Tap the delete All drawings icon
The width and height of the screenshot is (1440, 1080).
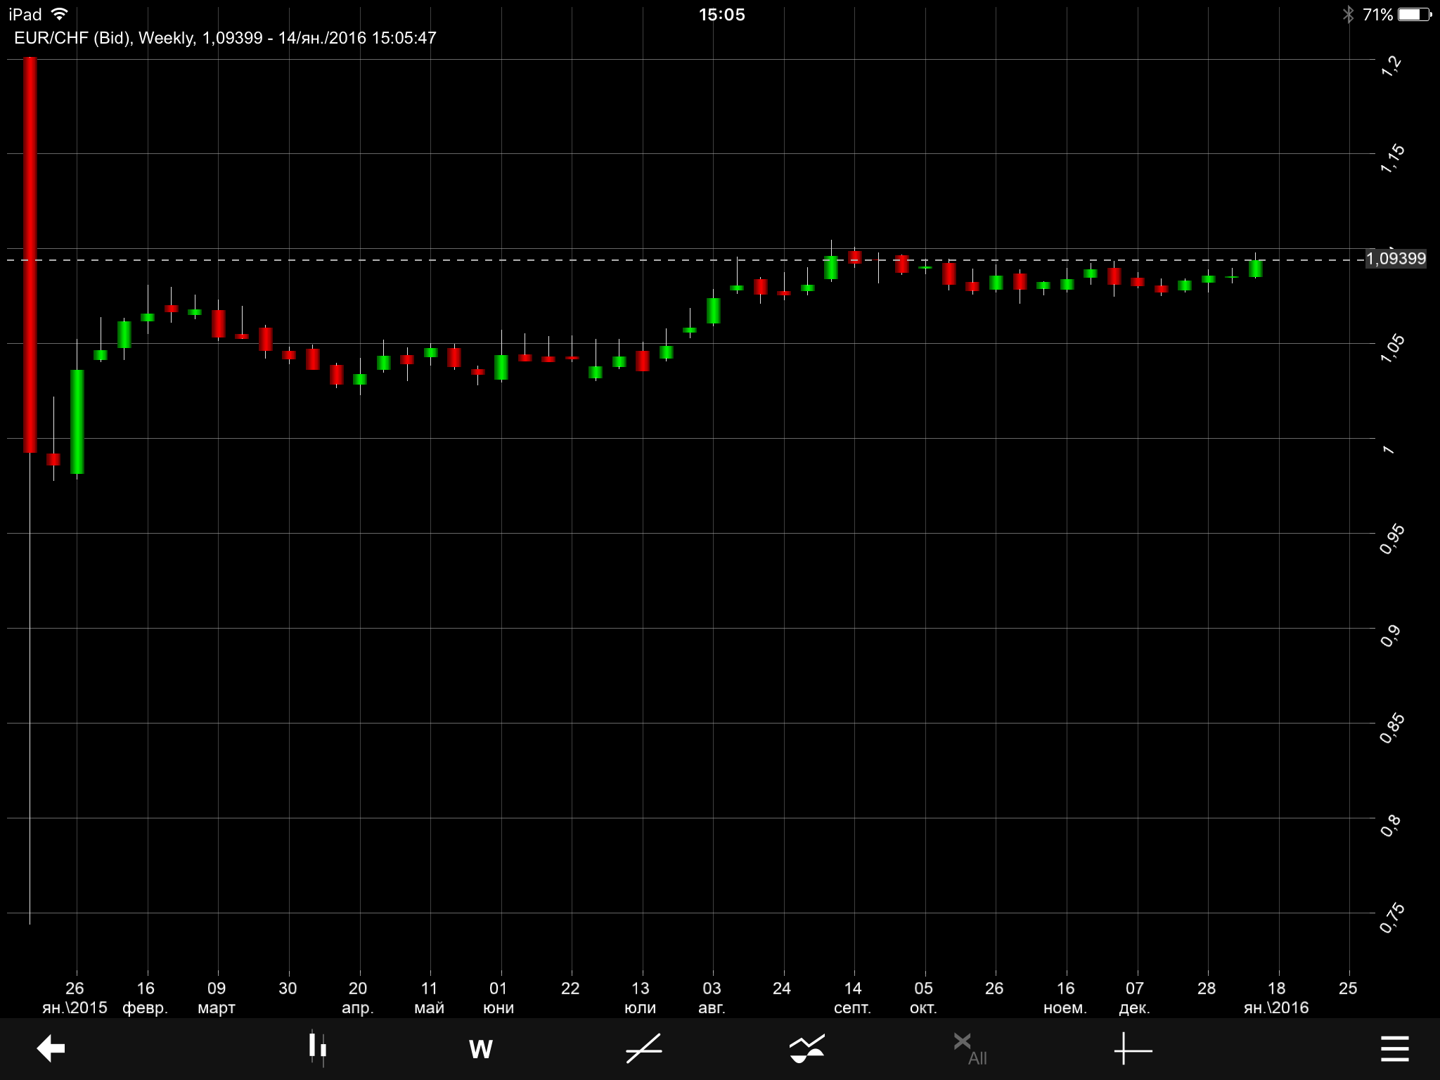tap(970, 1048)
